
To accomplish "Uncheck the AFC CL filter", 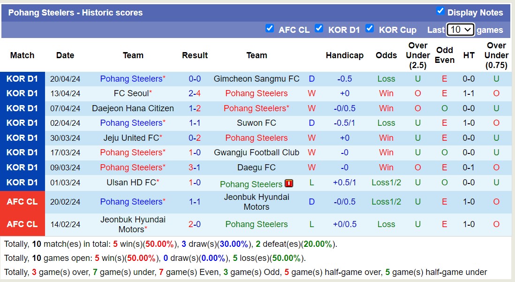I will pyautogui.click(x=270, y=29).
